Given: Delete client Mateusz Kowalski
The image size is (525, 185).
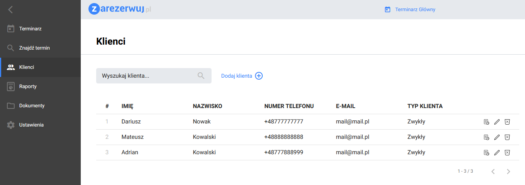Looking at the screenshot, I should (x=507, y=137).
